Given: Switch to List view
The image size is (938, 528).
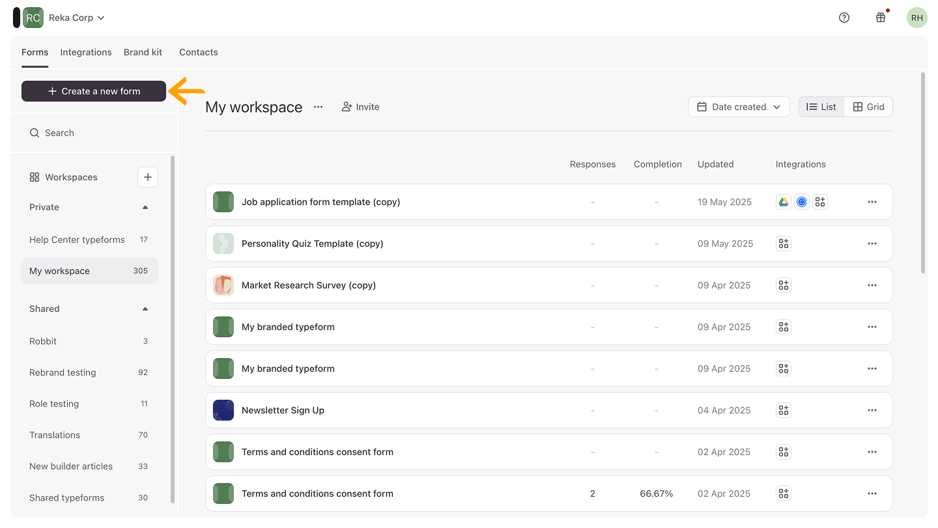Looking at the screenshot, I should pos(821,107).
